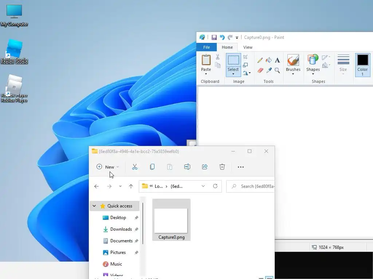
Task: Click the Cut icon in File Explorer toolbar
Action: click(135, 167)
